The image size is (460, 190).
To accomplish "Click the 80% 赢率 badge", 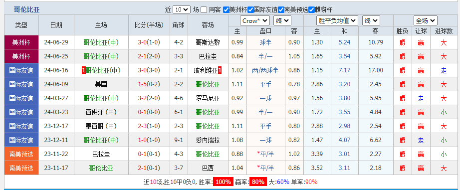I will [258, 182].
